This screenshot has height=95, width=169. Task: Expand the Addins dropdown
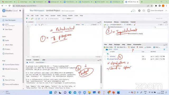[x=69, y=18]
